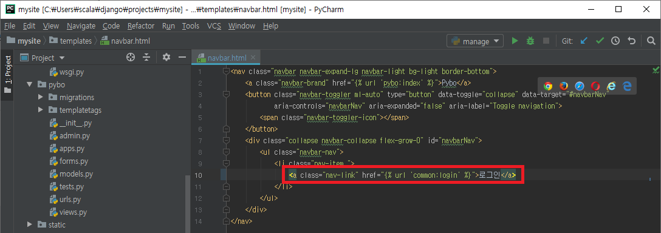Open the View menu
The height and width of the screenshot is (233, 661).
click(x=51, y=26)
